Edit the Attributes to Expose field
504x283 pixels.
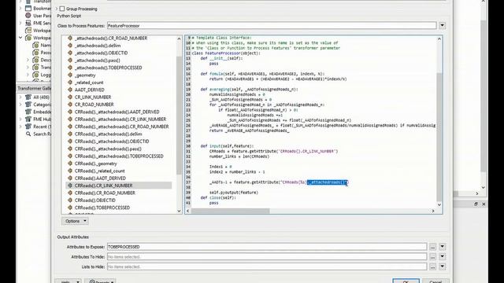pyautogui.click(x=267, y=247)
